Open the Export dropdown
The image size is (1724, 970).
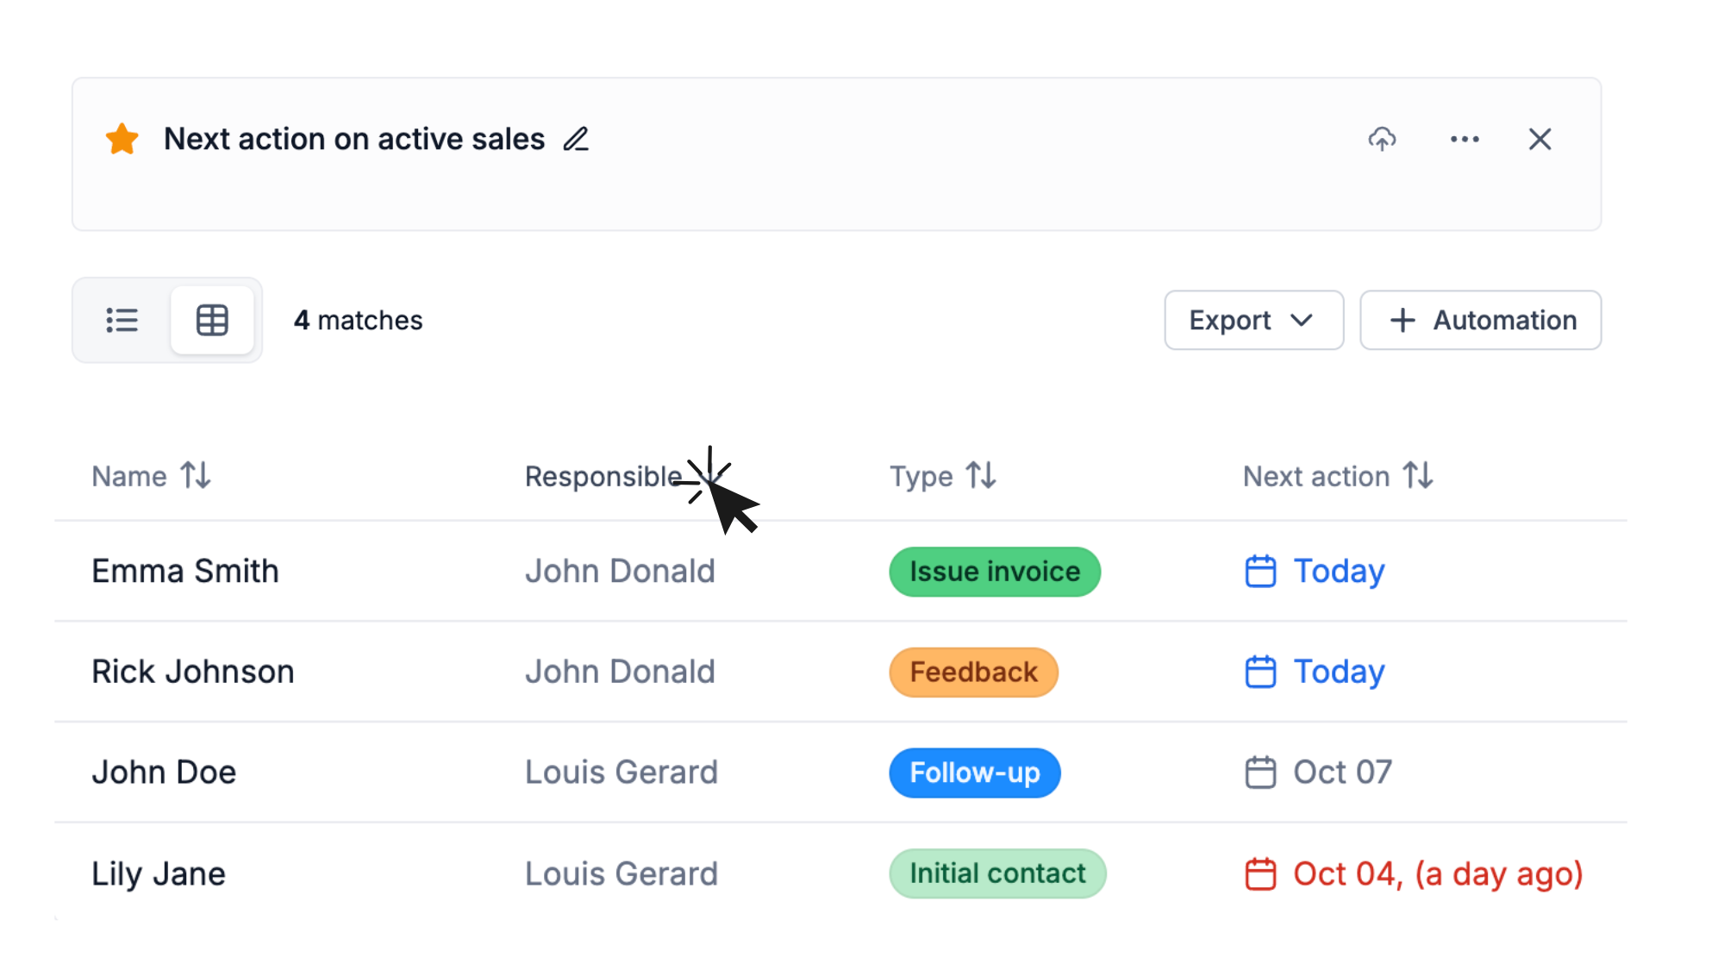[x=1252, y=321]
